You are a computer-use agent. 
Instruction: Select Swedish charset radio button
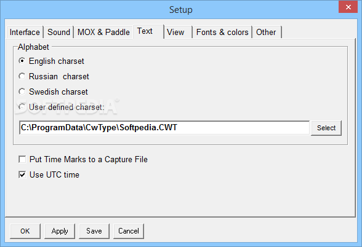click(x=22, y=92)
